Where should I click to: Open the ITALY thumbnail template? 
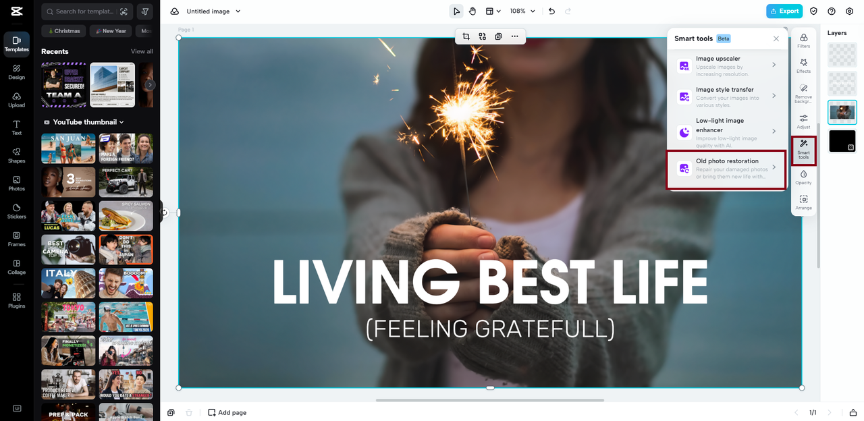[x=68, y=283]
